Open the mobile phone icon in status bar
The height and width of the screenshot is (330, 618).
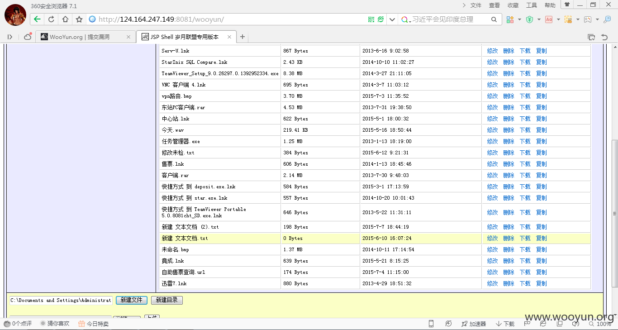click(x=431, y=324)
